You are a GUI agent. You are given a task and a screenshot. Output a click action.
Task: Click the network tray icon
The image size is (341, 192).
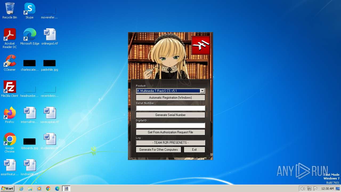tap(309, 189)
